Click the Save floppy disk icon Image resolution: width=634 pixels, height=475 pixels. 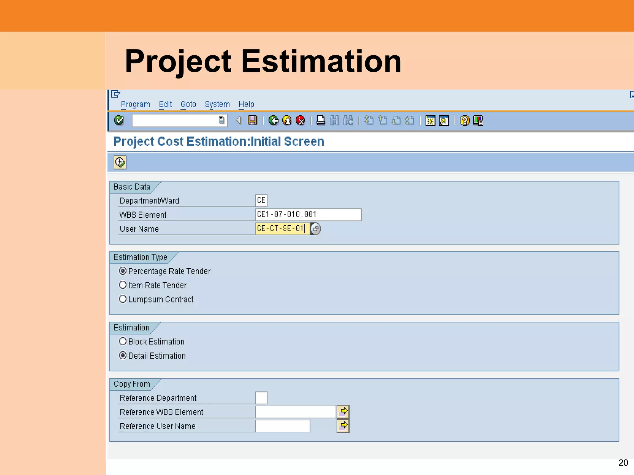(252, 120)
